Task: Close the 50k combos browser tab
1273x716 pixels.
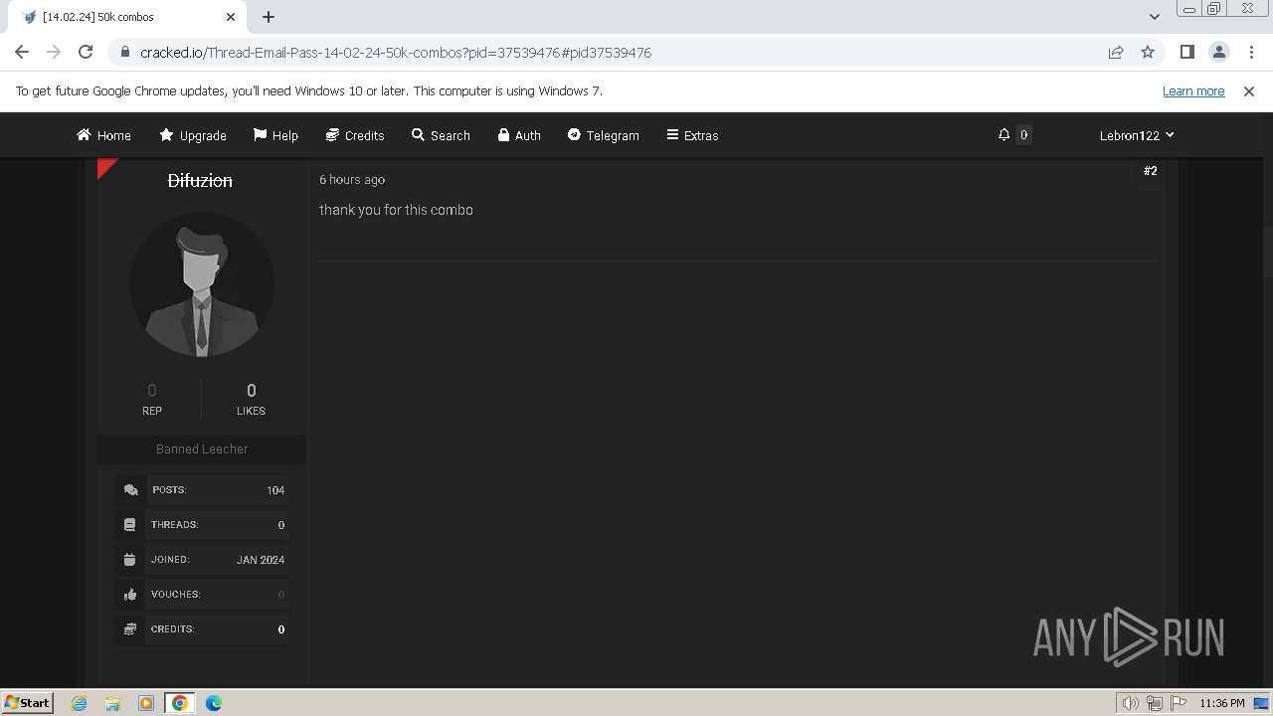Action: coord(231,17)
